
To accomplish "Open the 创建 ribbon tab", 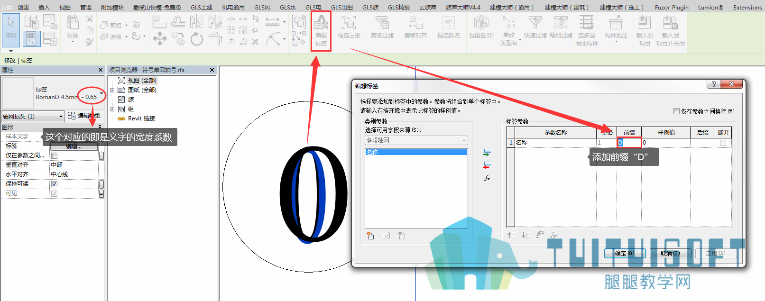I will (23, 7).
